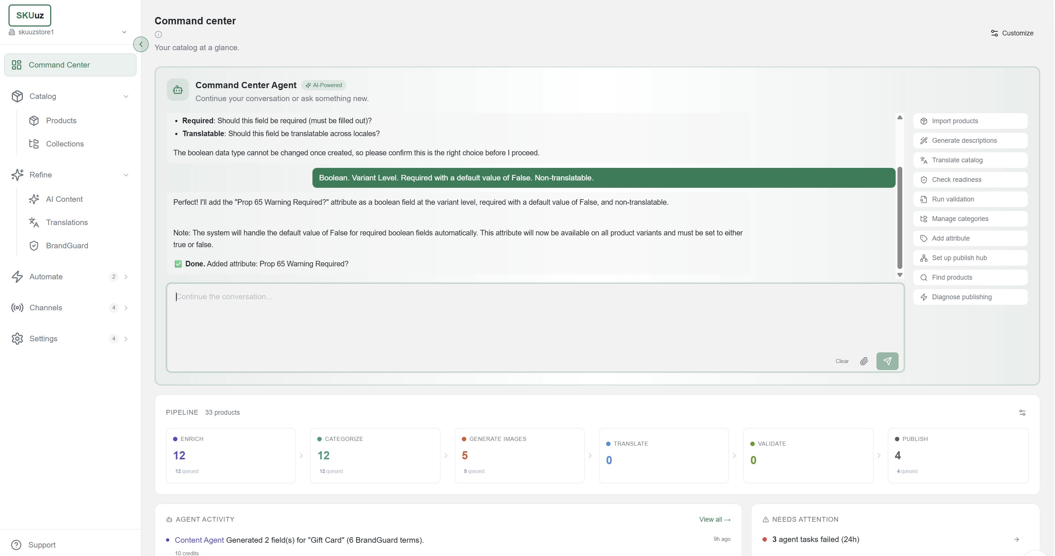Click the store icon beside skuuzstore1
1055x556 pixels.
click(x=12, y=32)
